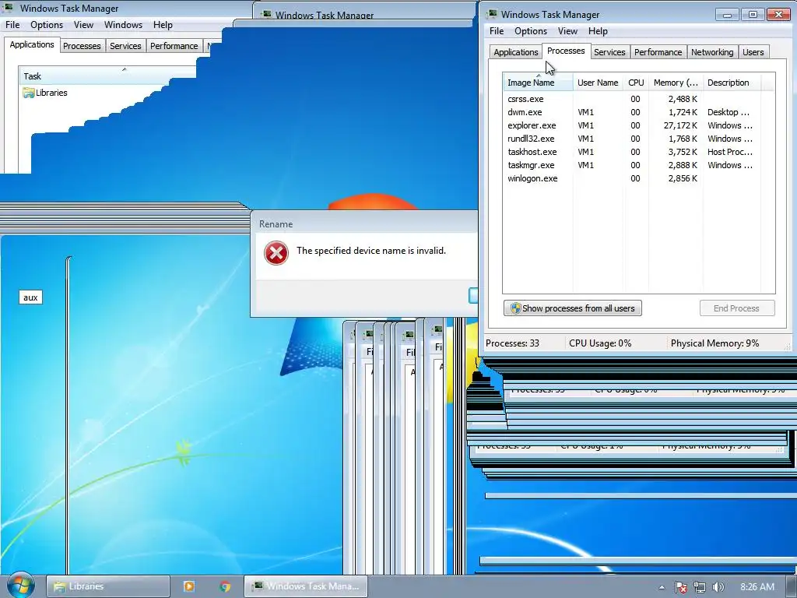This screenshot has width=797, height=598.
Task: Click front Task Manager title bar icon
Action: pos(492,14)
